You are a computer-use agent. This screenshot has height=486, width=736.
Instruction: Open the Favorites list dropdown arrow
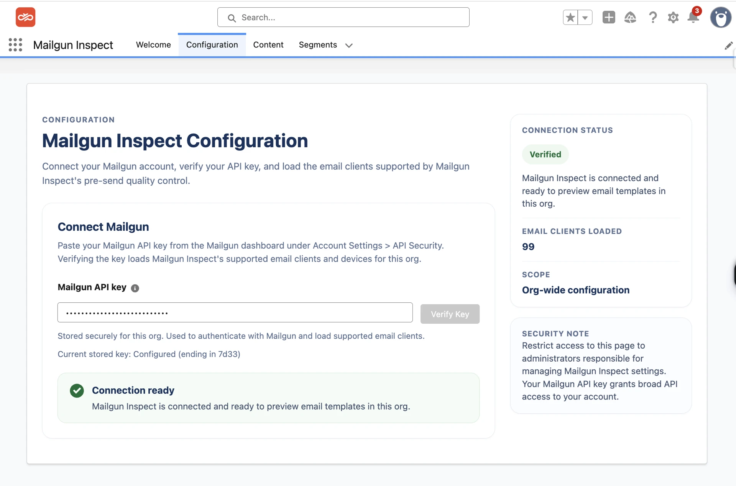585,17
